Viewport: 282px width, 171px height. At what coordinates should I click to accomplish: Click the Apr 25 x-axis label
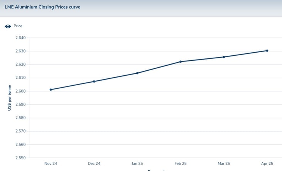[x=267, y=163]
